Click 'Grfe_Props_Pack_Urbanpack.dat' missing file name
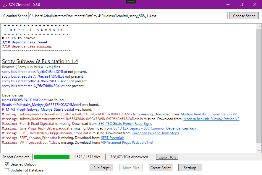Image resolution: width=262 pixels, height=175 pixels. (44, 128)
